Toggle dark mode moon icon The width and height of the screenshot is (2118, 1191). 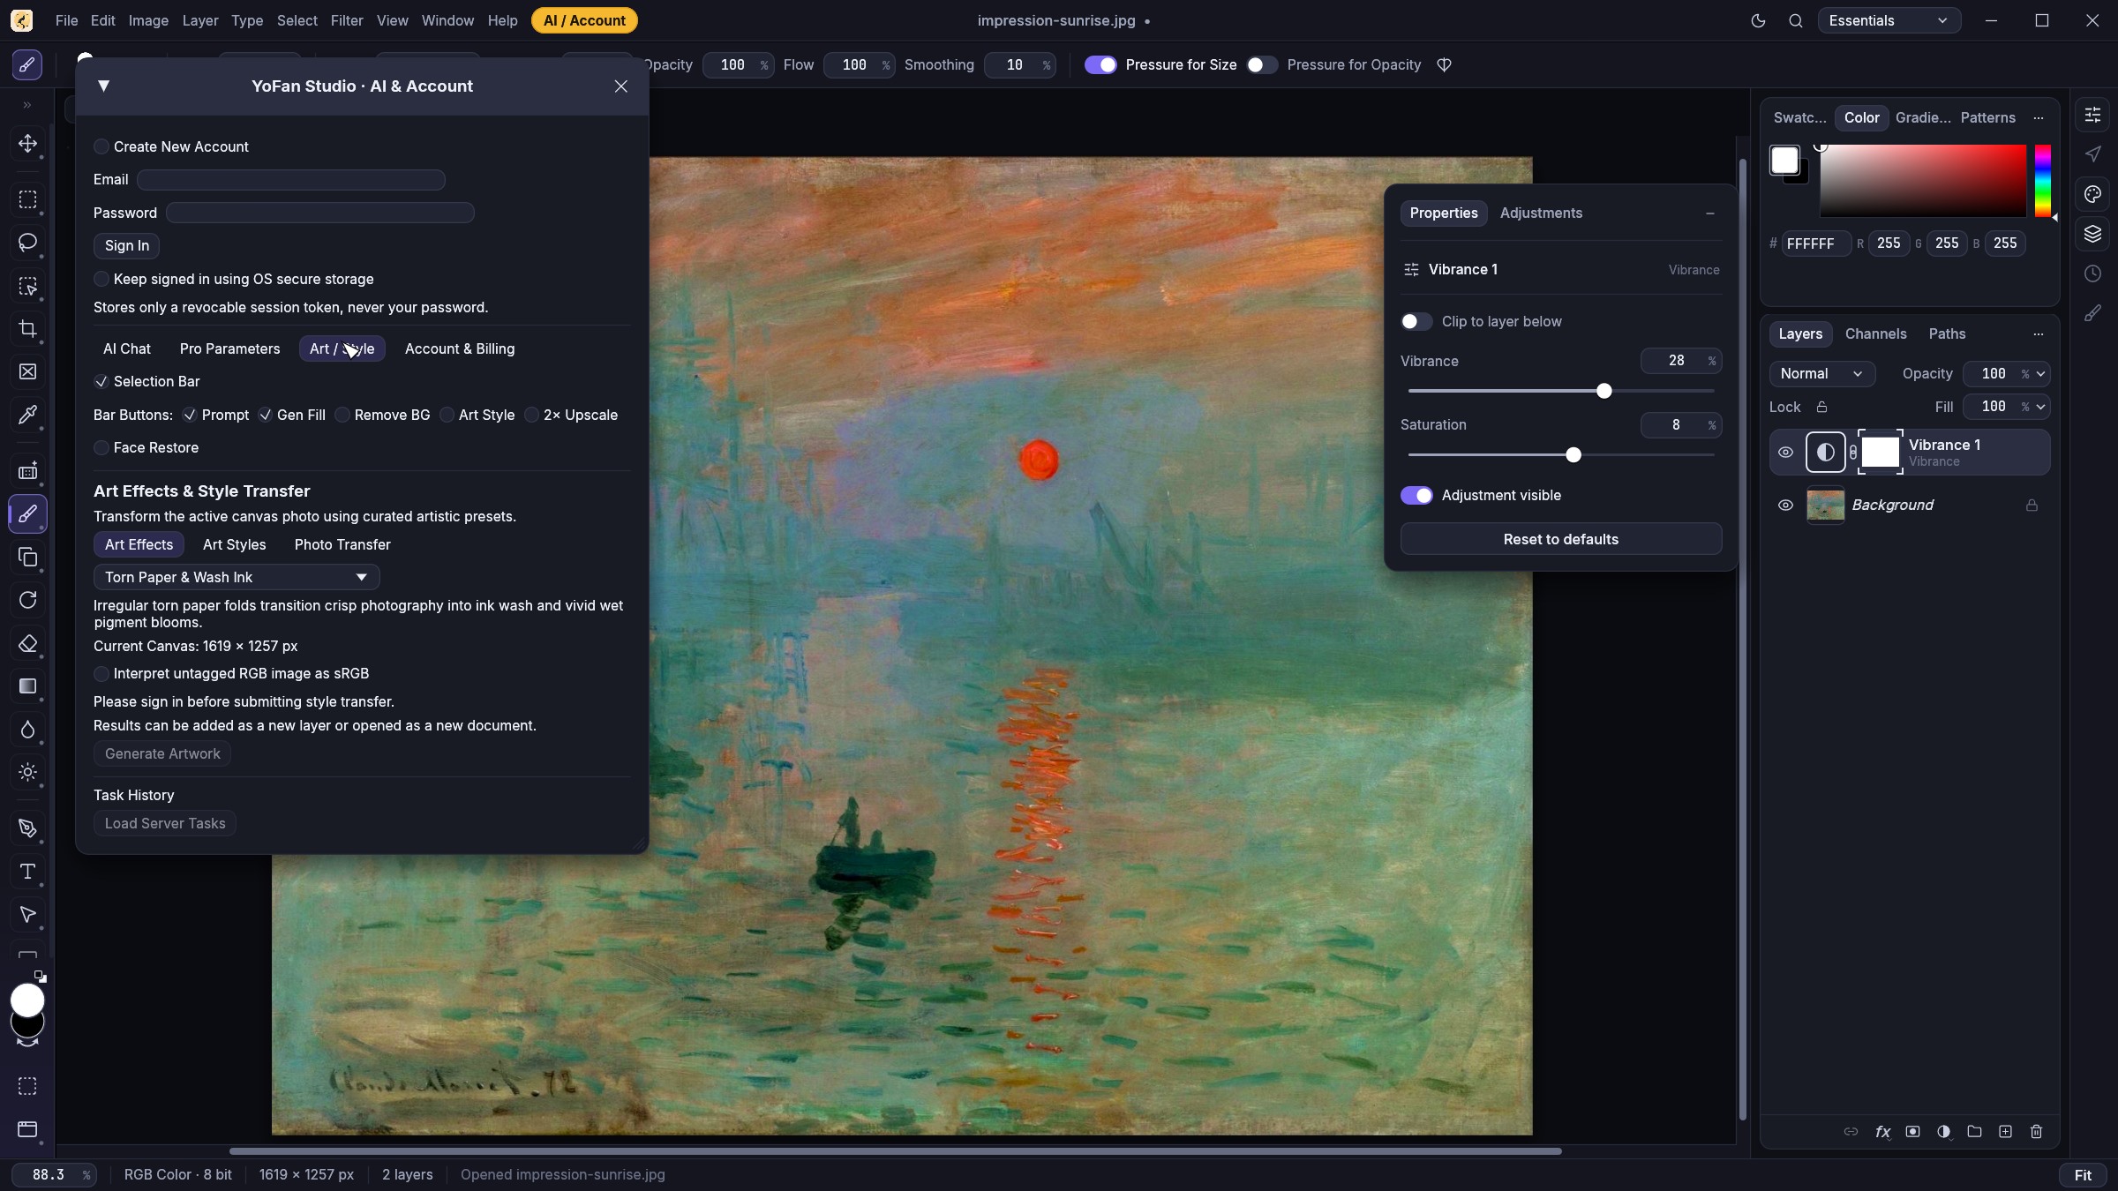1758,20
